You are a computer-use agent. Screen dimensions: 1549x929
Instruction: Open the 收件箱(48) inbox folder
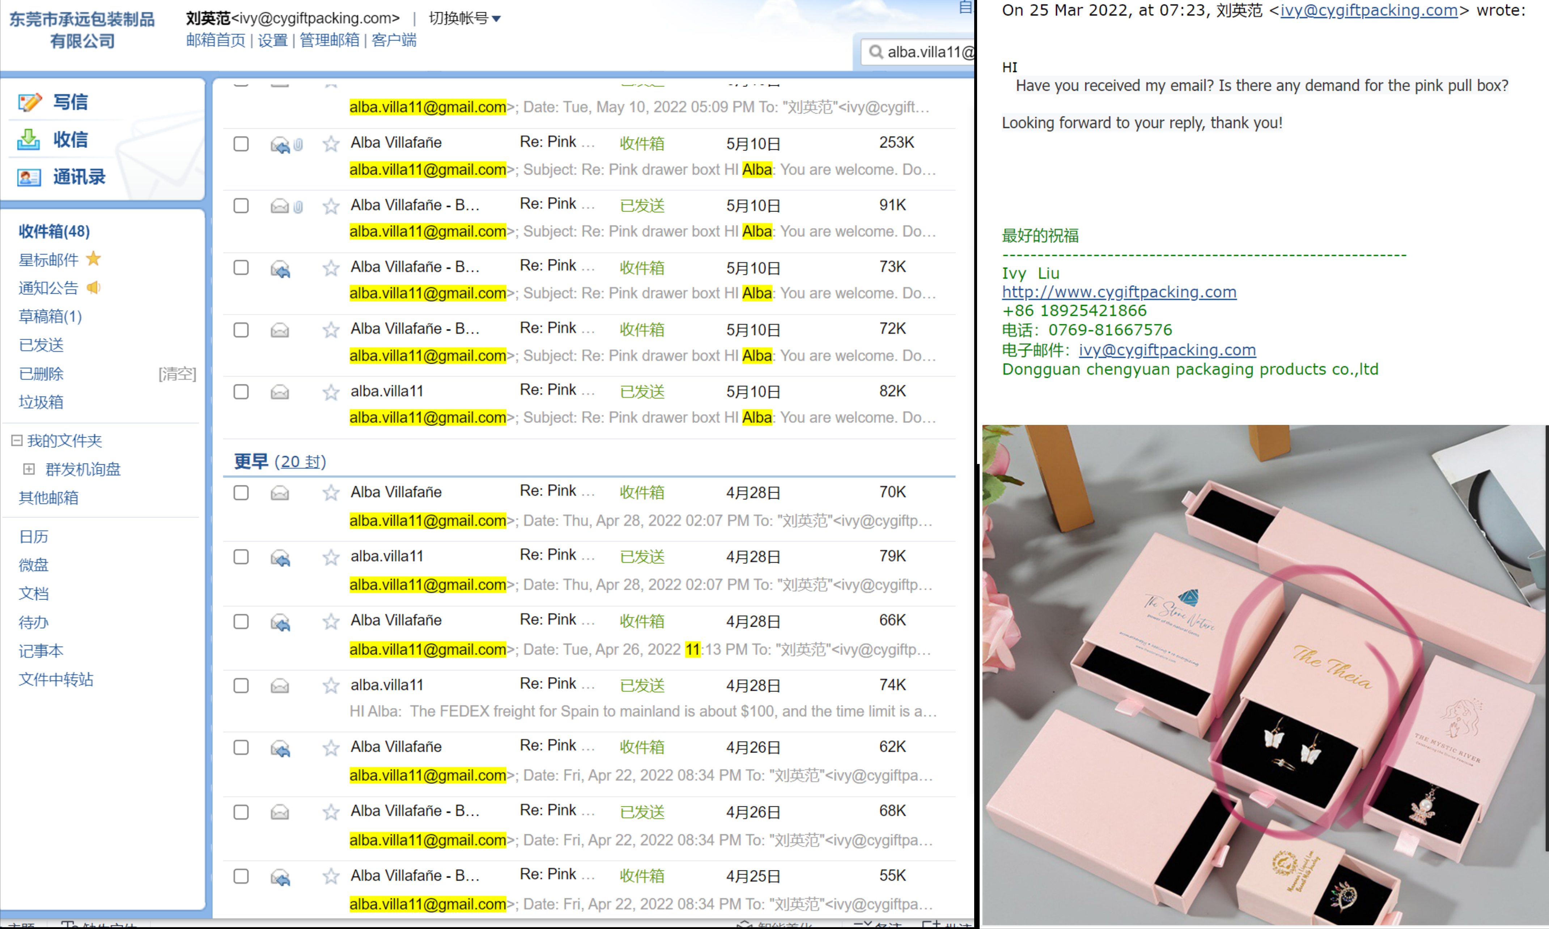click(55, 231)
